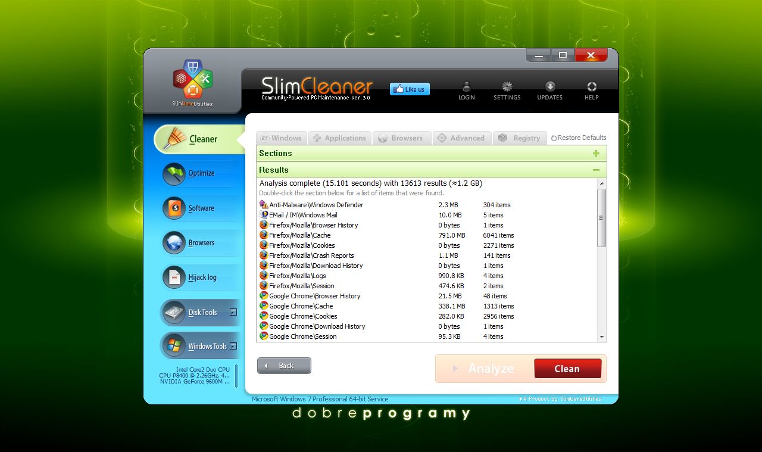Screen dimensions: 762x452
Task: Open the Optimize sidebar section
Action: pyautogui.click(x=201, y=173)
